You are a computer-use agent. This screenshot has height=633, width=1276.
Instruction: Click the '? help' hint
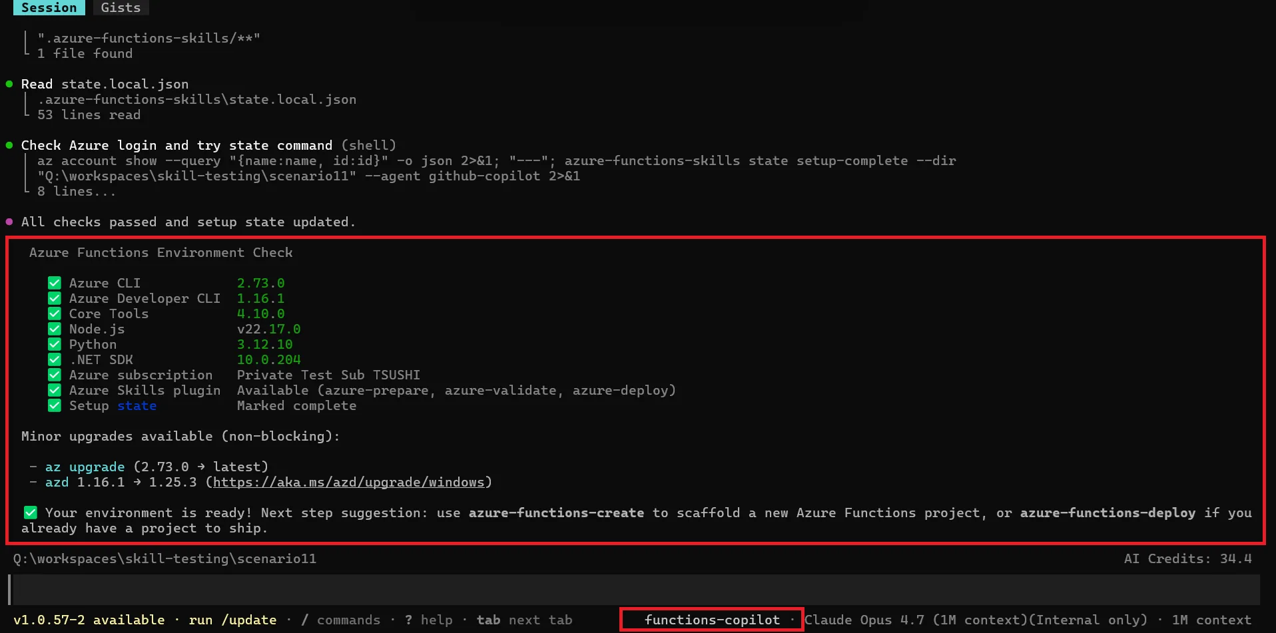pos(428,620)
